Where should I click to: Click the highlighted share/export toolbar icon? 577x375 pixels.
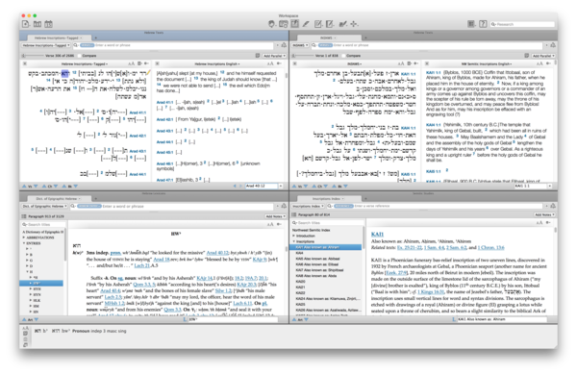[x=295, y=24]
